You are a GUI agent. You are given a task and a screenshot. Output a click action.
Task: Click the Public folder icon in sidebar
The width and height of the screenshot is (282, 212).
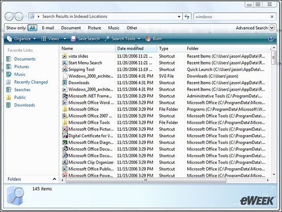(x=9, y=97)
